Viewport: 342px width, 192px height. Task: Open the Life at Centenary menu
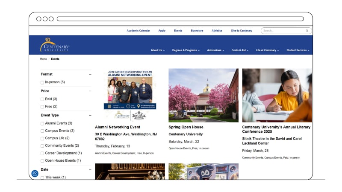(267, 50)
